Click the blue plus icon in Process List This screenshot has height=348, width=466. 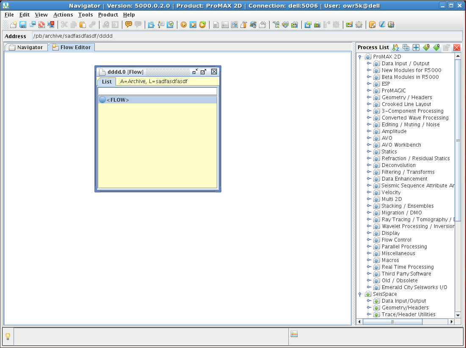(x=416, y=47)
